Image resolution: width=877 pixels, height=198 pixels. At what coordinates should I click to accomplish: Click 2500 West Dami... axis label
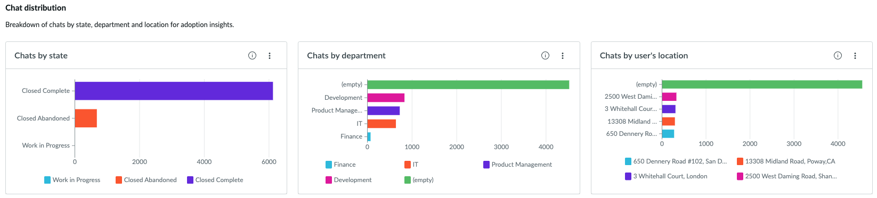point(631,97)
